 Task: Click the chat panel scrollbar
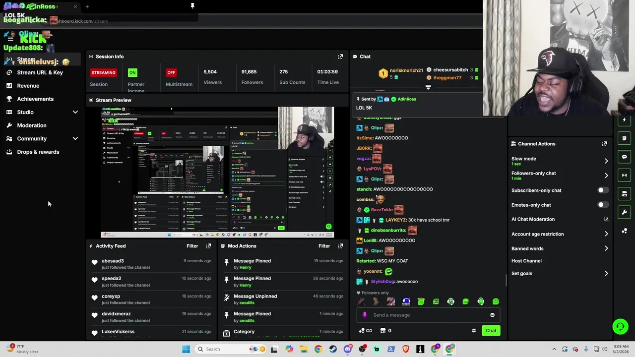click(x=506, y=280)
